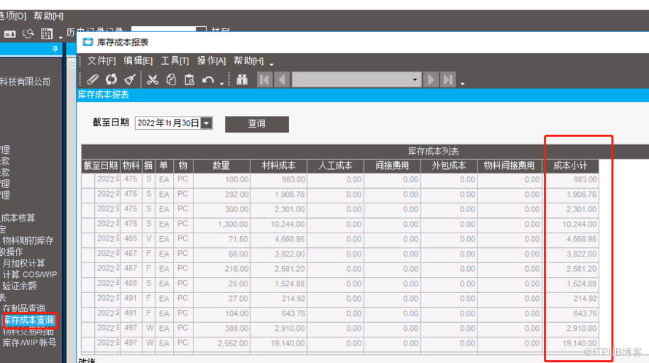Click the cut scissors icon
649x363 pixels.
pyautogui.click(x=153, y=79)
